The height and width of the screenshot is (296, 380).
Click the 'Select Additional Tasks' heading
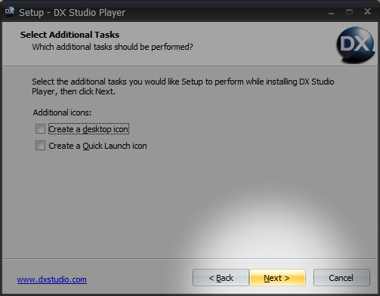[x=70, y=35]
